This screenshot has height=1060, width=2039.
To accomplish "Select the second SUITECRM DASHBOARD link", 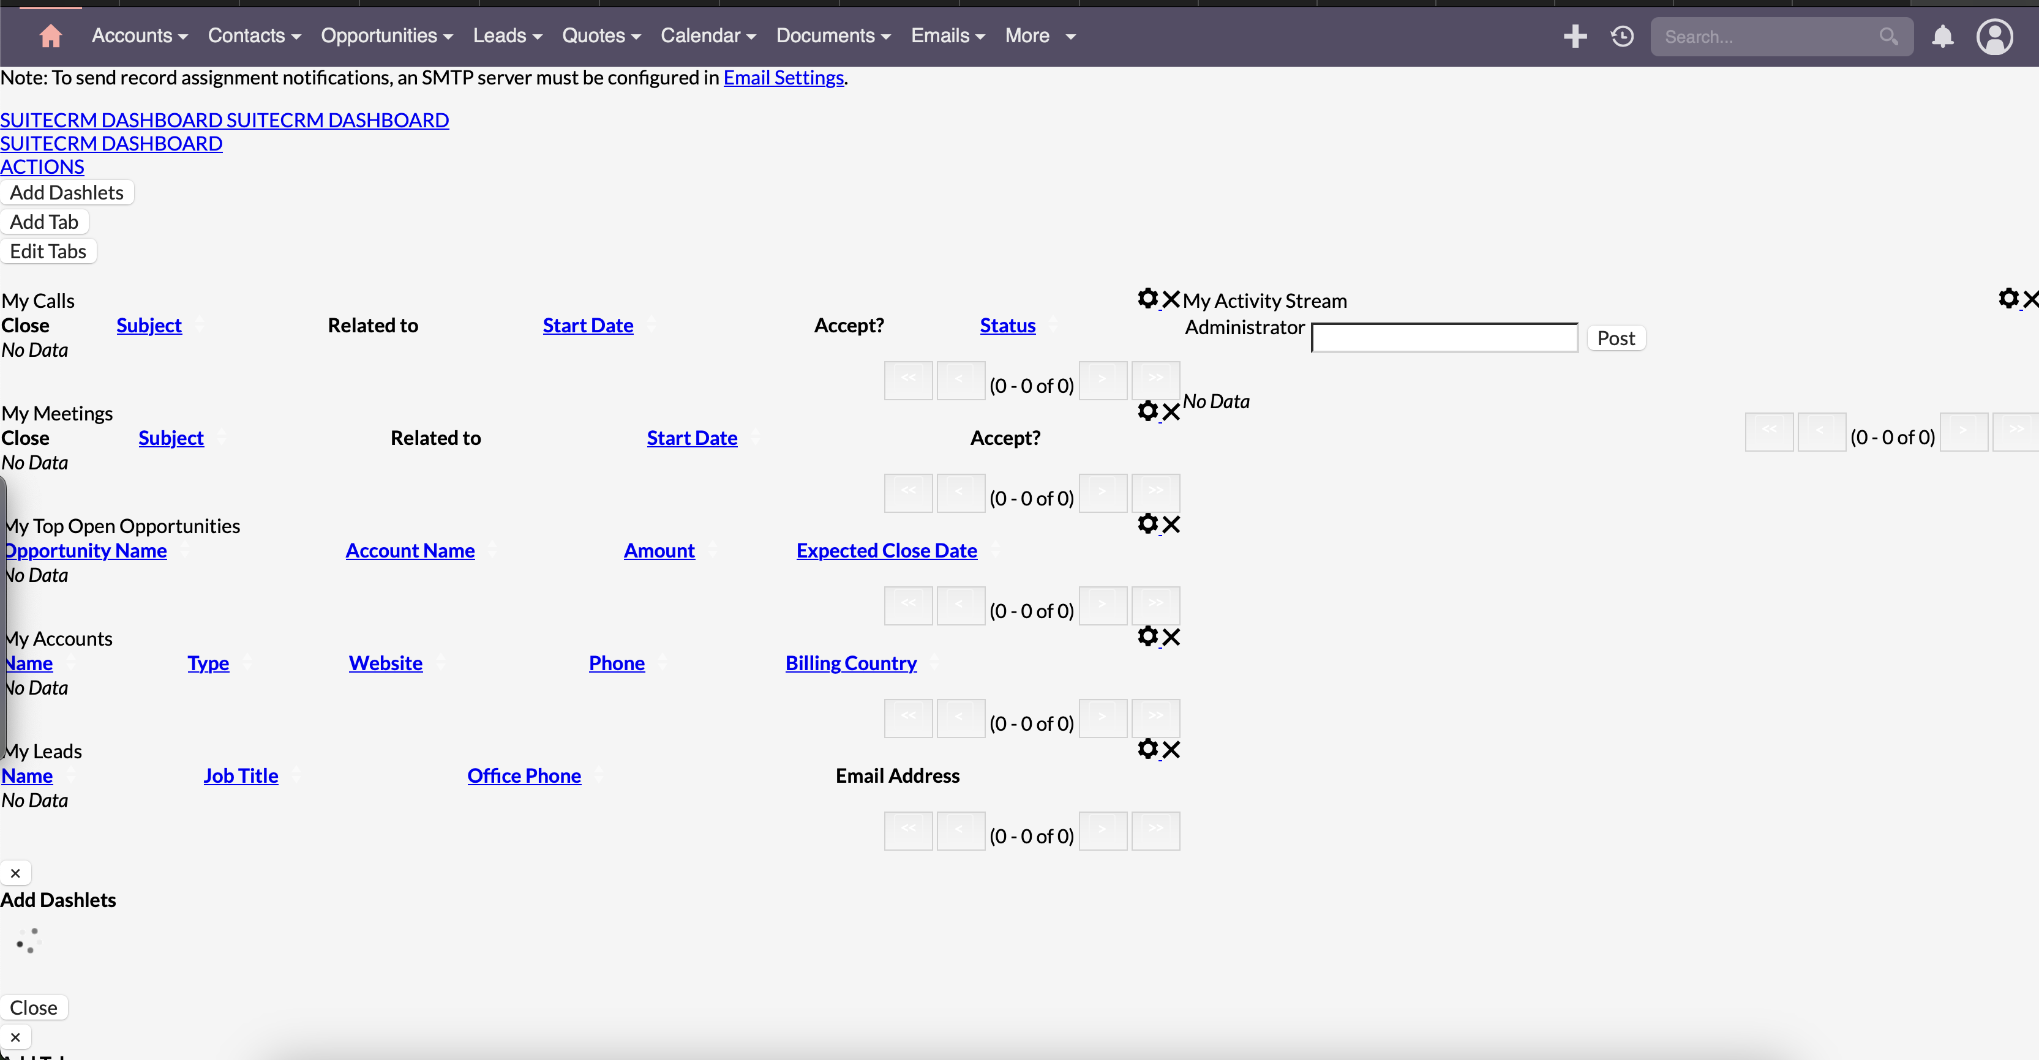I will point(111,143).
